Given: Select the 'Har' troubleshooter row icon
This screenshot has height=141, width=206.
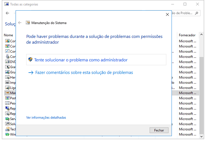Looking at the screenshot, I should click(7, 77).
